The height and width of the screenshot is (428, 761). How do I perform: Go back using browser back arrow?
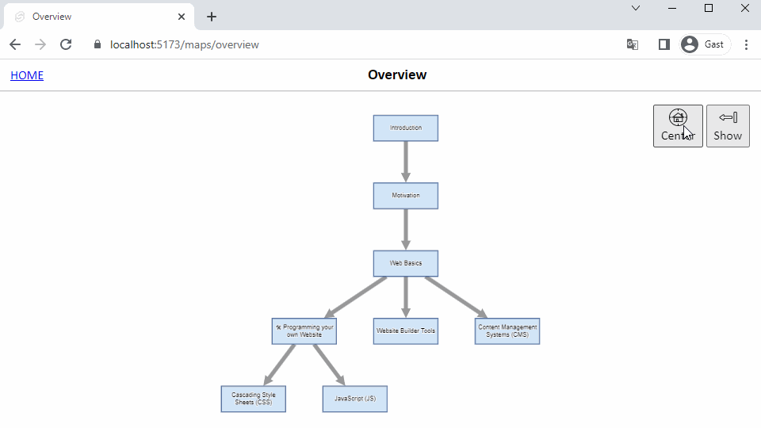point(15,44)
